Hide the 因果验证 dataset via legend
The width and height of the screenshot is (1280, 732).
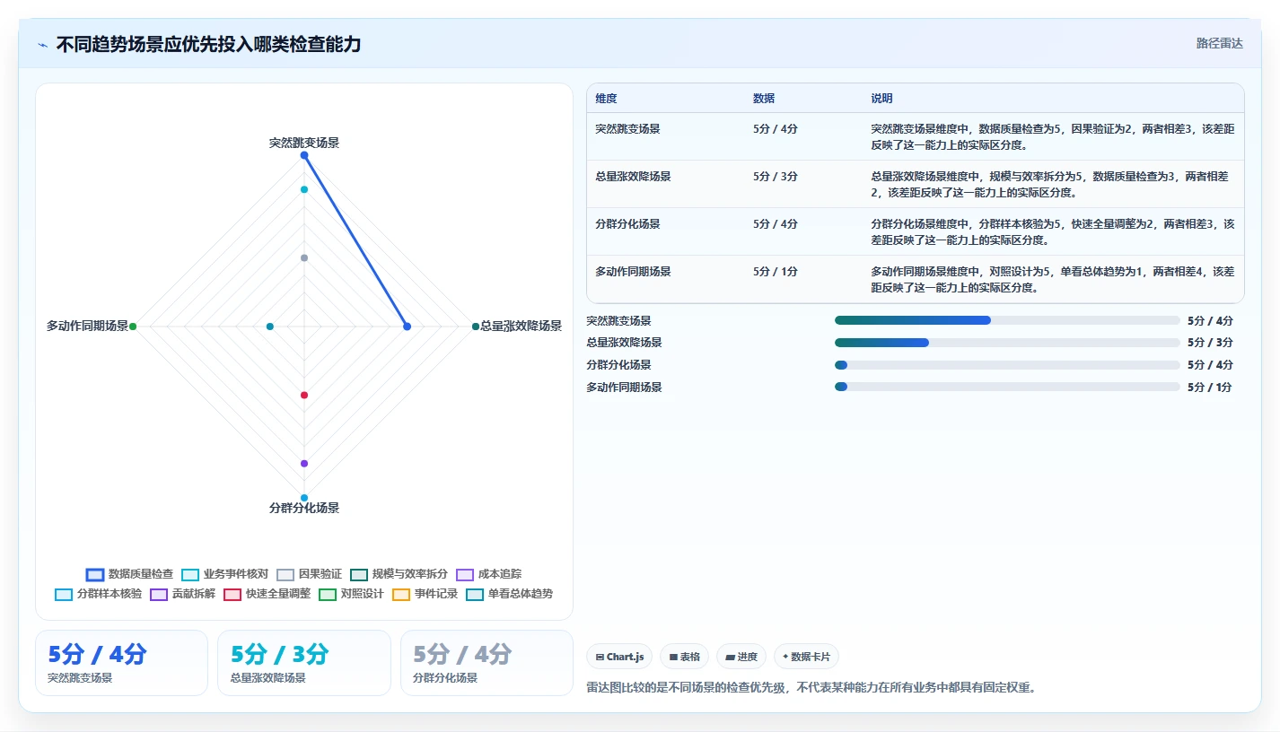[x=310, y=574]
